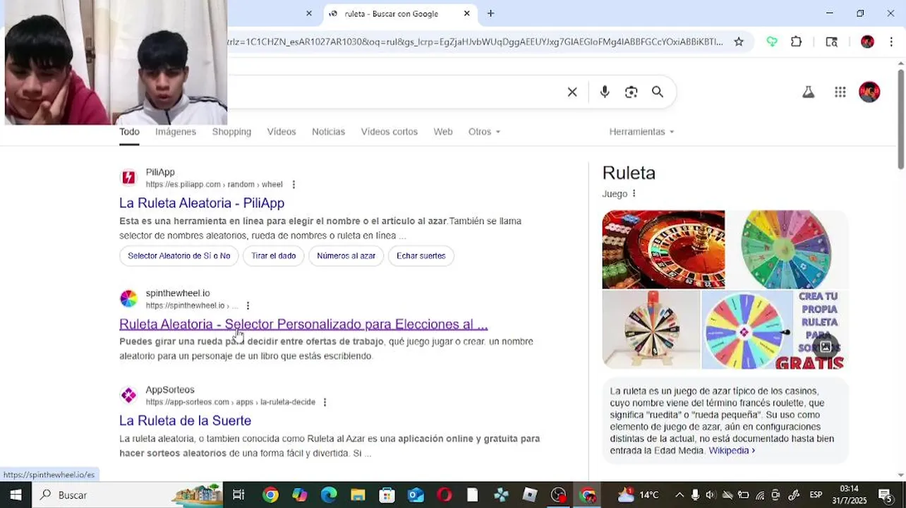Viewport: 906px width, 508px height.
Task: Click the address bar URL
Action: (x=475, y=42)
